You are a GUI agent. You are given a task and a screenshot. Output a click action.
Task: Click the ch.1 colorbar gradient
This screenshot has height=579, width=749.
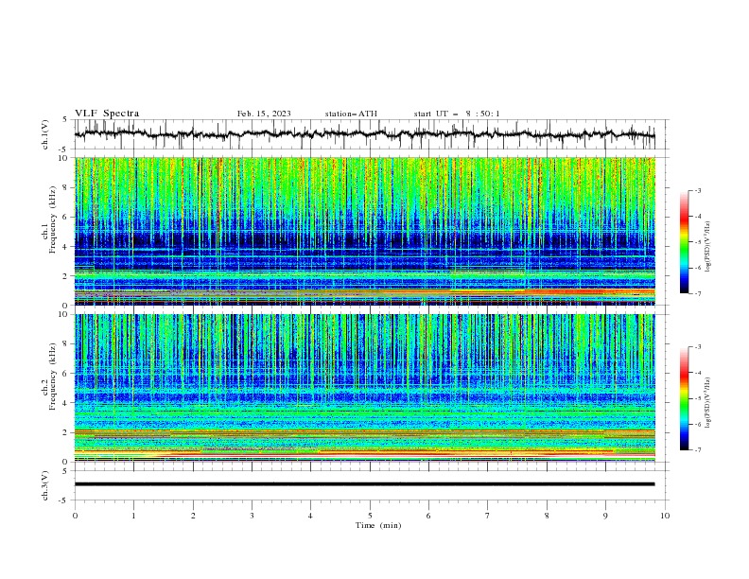tap(684, 242)
